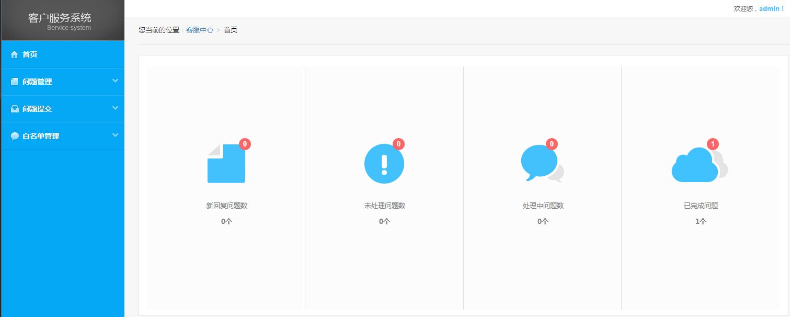Click the home icon in the sidebar
The width and height of the screenshot is (790, 317).
[x=15, y=54]
